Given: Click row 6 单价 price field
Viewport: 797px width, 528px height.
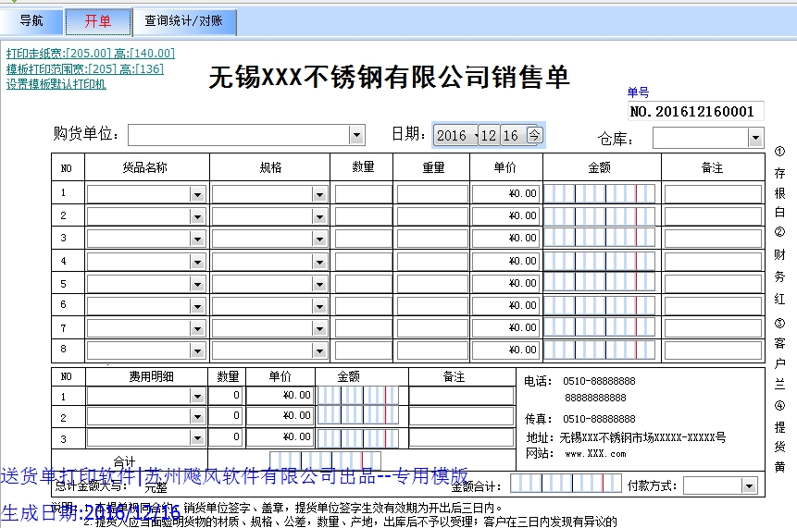Looking at the screenshot, I should [x=506, y=306].
